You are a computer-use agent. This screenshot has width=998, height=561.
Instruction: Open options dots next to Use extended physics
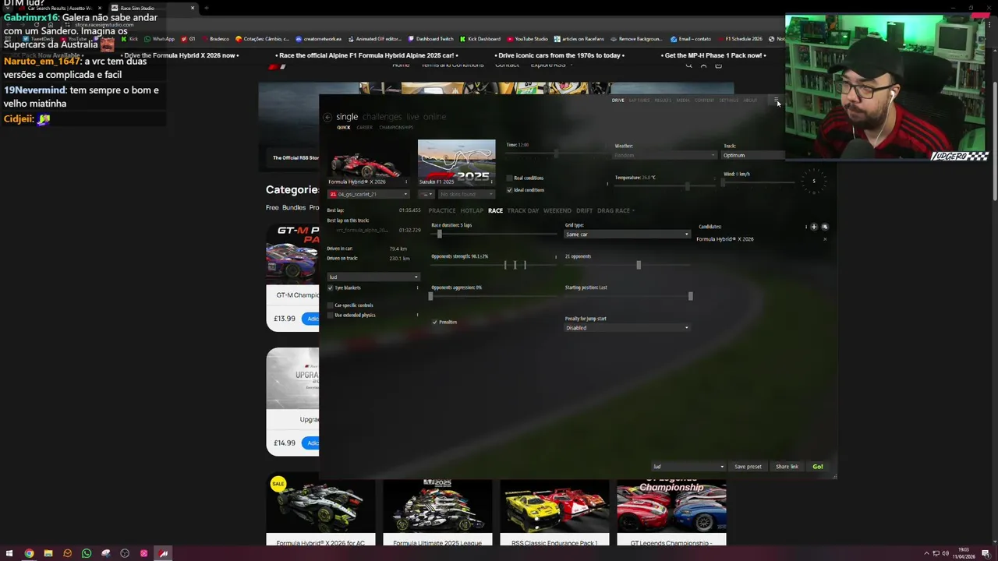(x=417, y=315)
